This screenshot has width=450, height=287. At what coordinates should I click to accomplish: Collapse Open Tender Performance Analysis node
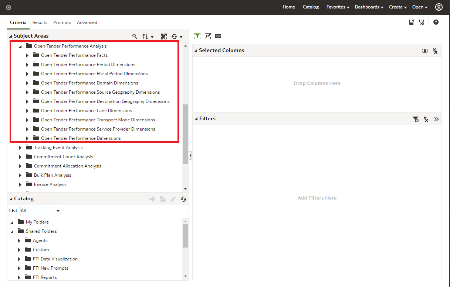point(20,46)
